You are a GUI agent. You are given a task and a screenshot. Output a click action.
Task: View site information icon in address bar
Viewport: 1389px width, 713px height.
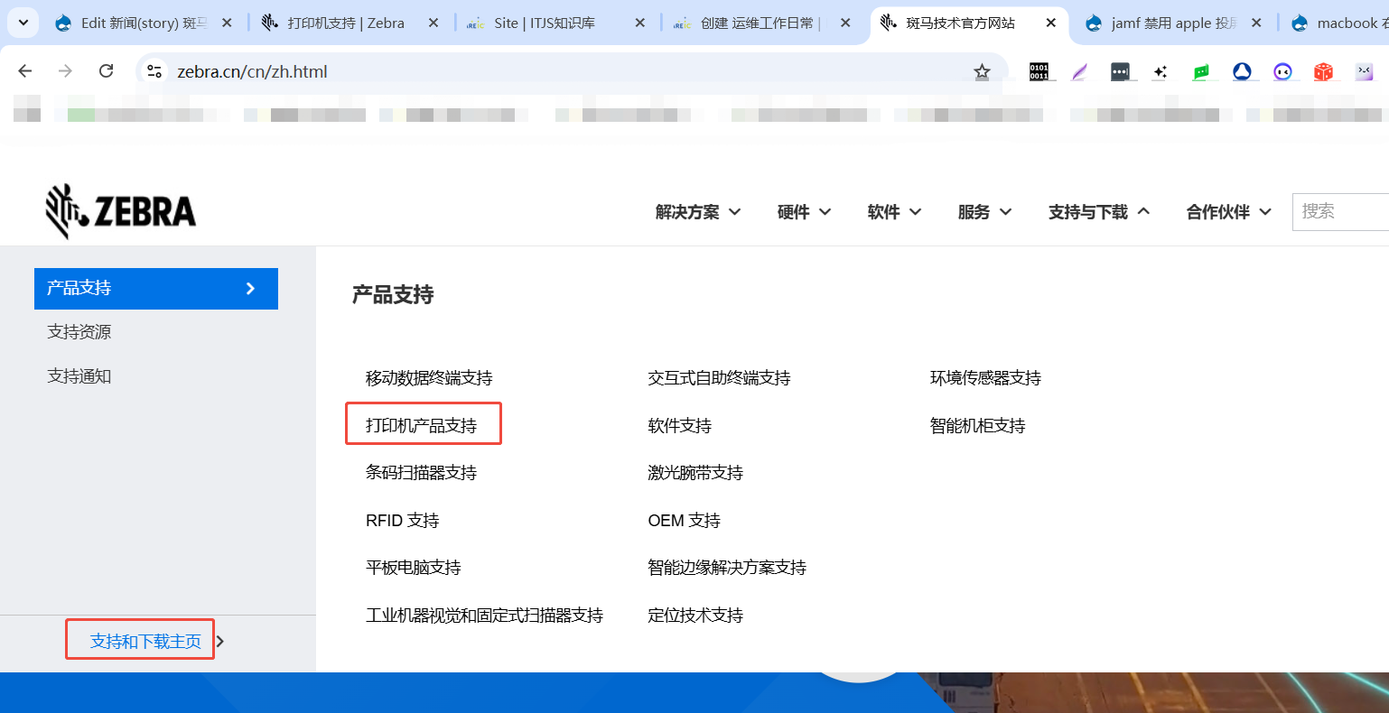point(154,71)
